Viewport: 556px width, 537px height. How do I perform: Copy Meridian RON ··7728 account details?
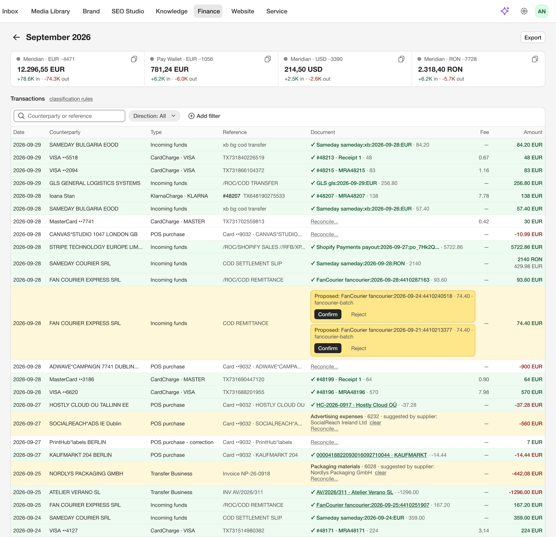coord(535,59)
